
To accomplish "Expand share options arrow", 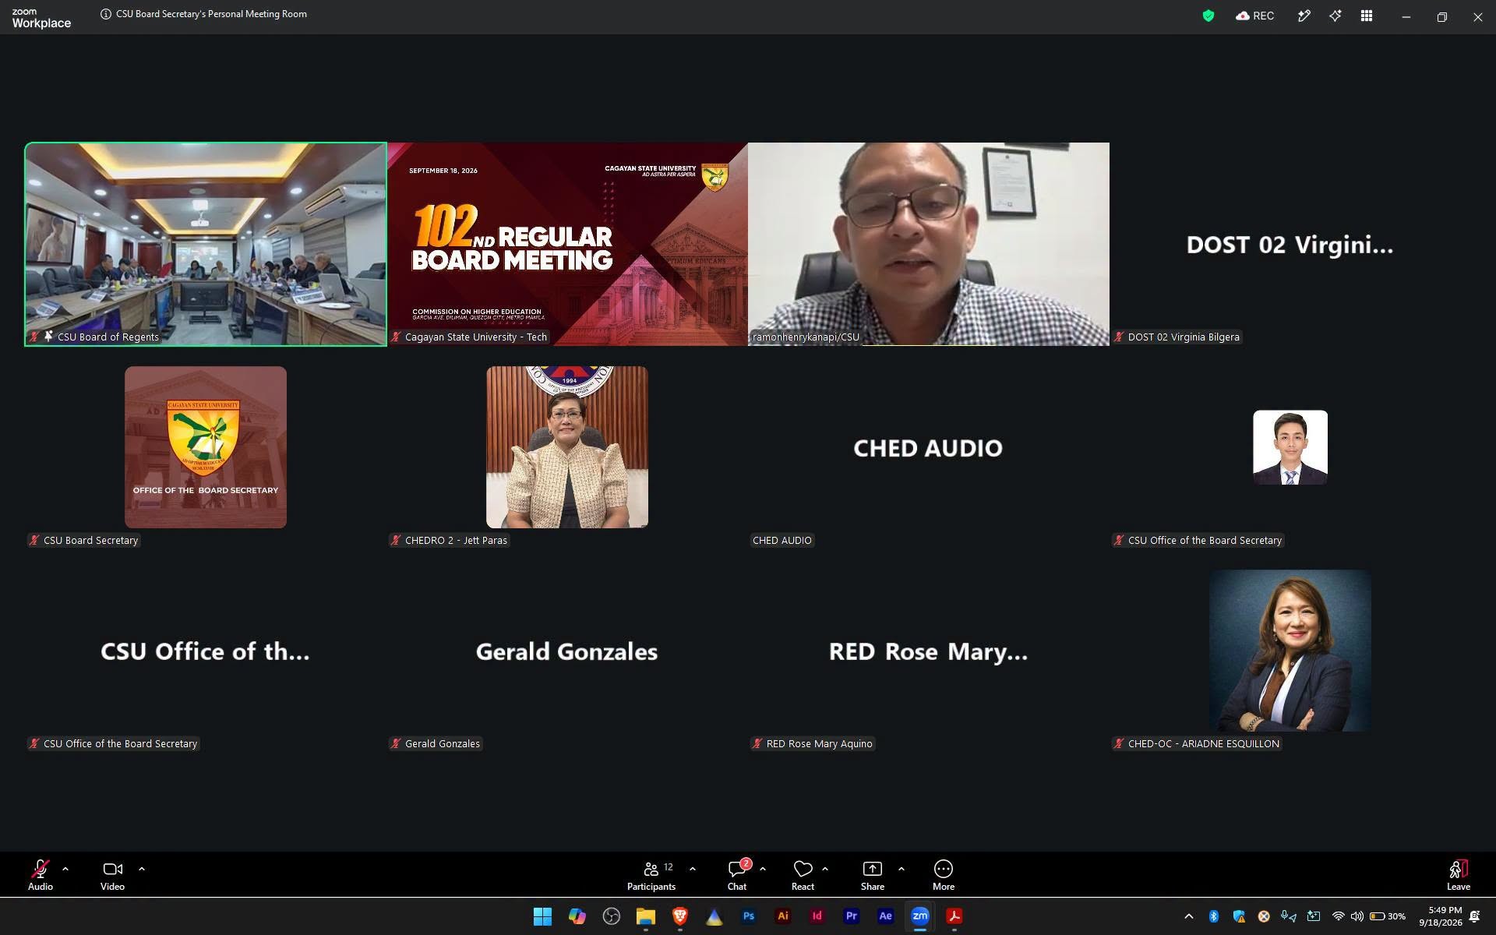I will pos(901,869).
